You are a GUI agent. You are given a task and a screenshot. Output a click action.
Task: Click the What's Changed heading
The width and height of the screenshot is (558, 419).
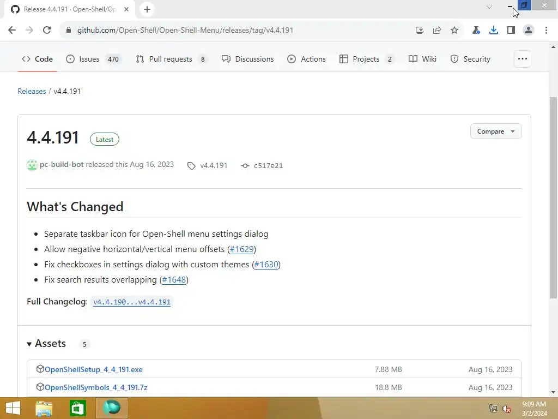pos(75,207)
